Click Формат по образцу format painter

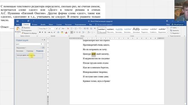(x=29, y=33)
